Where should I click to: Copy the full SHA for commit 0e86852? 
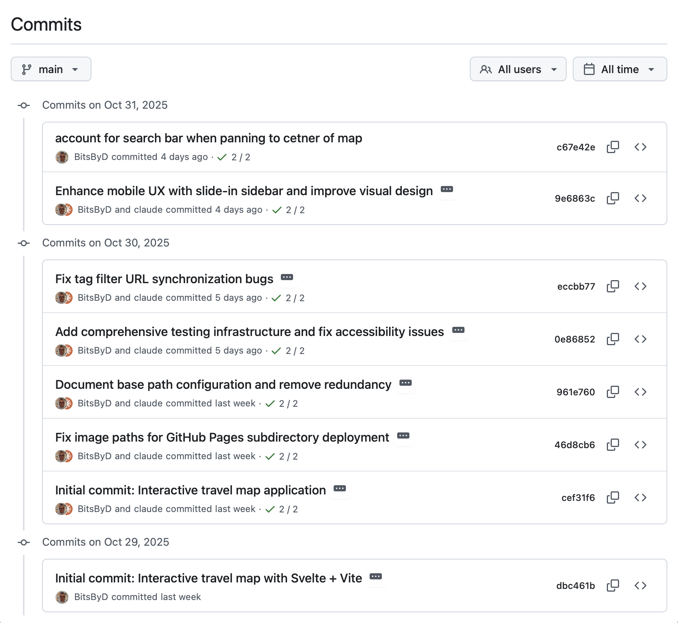(x=613, y=339)
